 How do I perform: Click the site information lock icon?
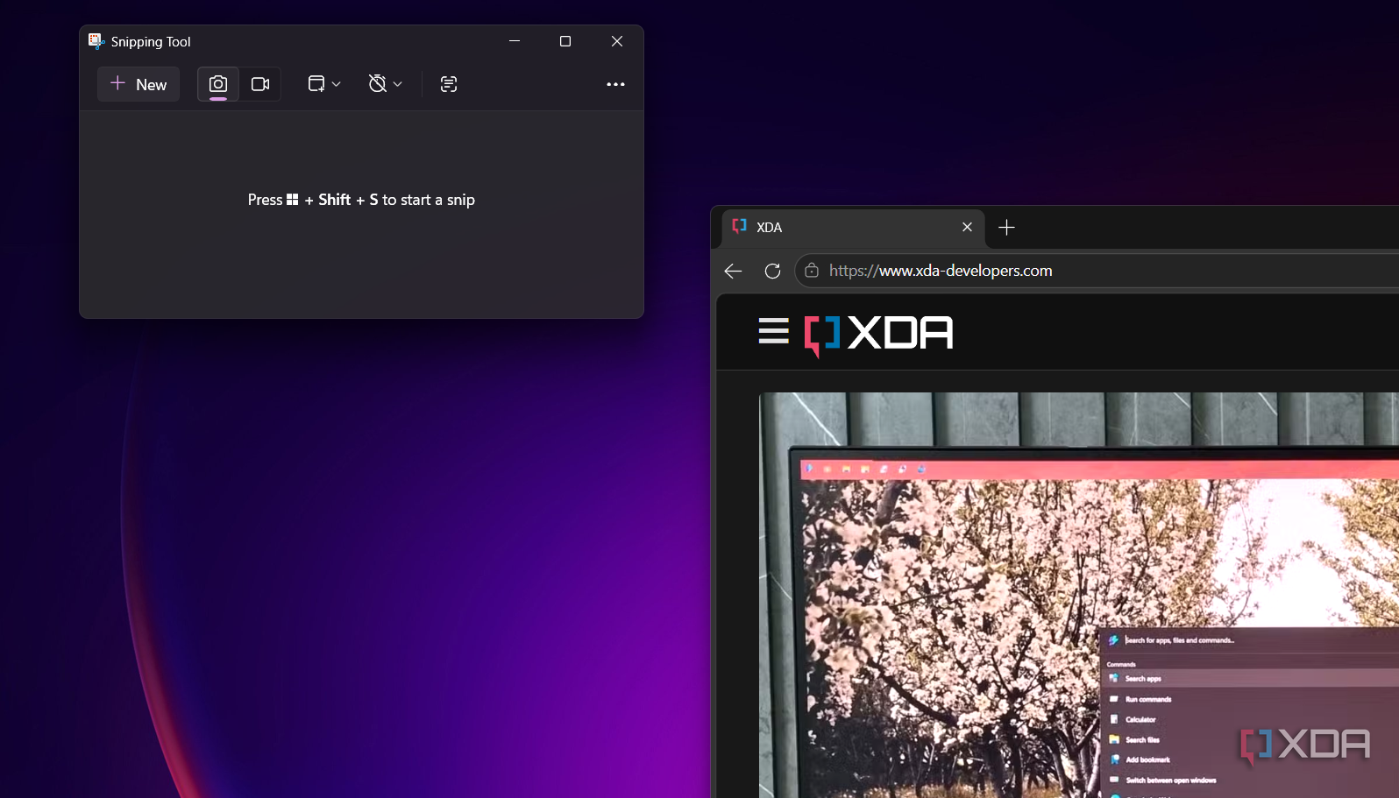(812, 271)
